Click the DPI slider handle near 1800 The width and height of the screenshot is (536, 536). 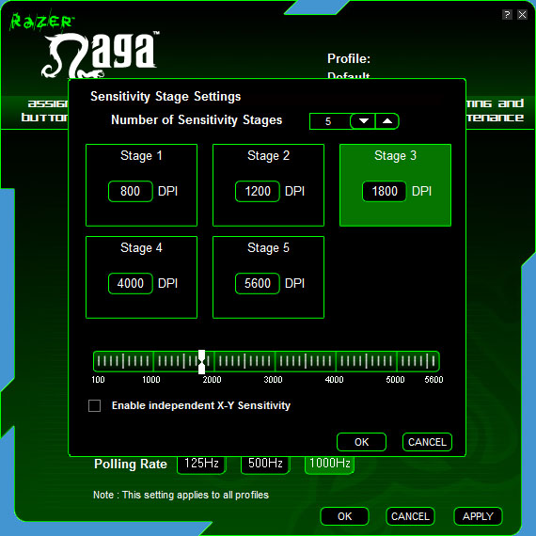[201, 362]
